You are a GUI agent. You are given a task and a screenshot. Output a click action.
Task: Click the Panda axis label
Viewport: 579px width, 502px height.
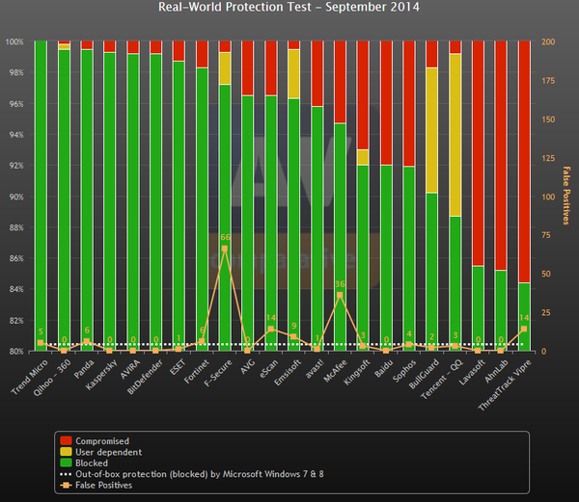(84, 369)
